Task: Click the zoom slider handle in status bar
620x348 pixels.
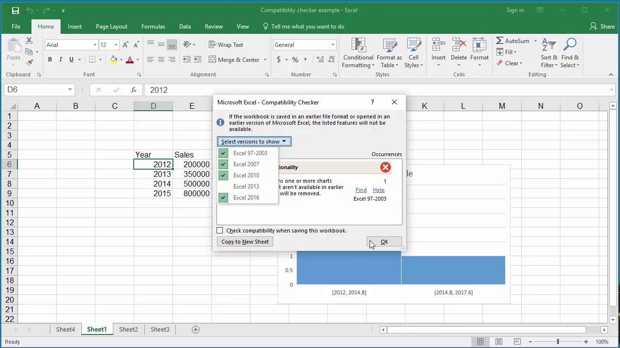Action: click(558, 342)
